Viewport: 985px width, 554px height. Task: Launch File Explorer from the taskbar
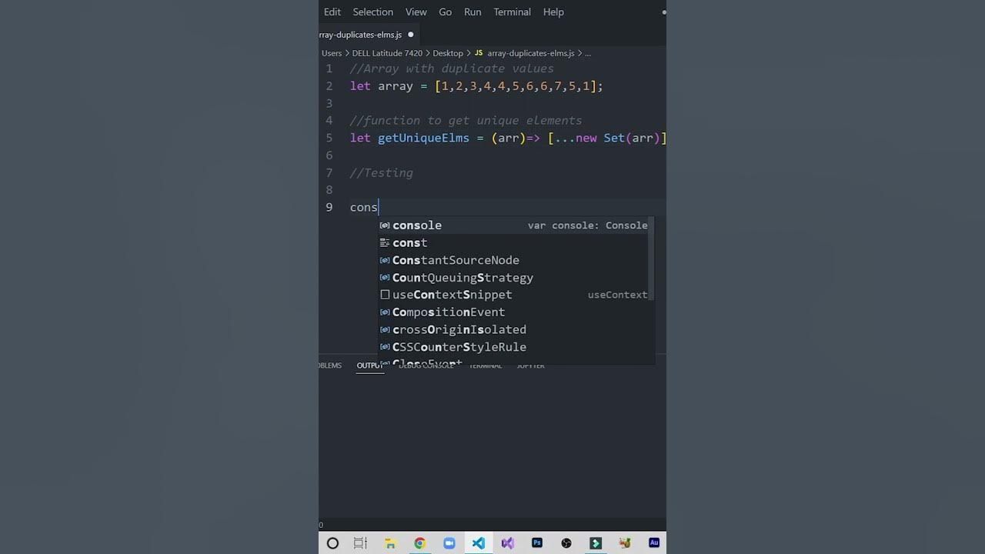coord(390,543)
